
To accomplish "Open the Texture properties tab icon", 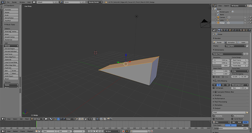I will coord(244,30).
